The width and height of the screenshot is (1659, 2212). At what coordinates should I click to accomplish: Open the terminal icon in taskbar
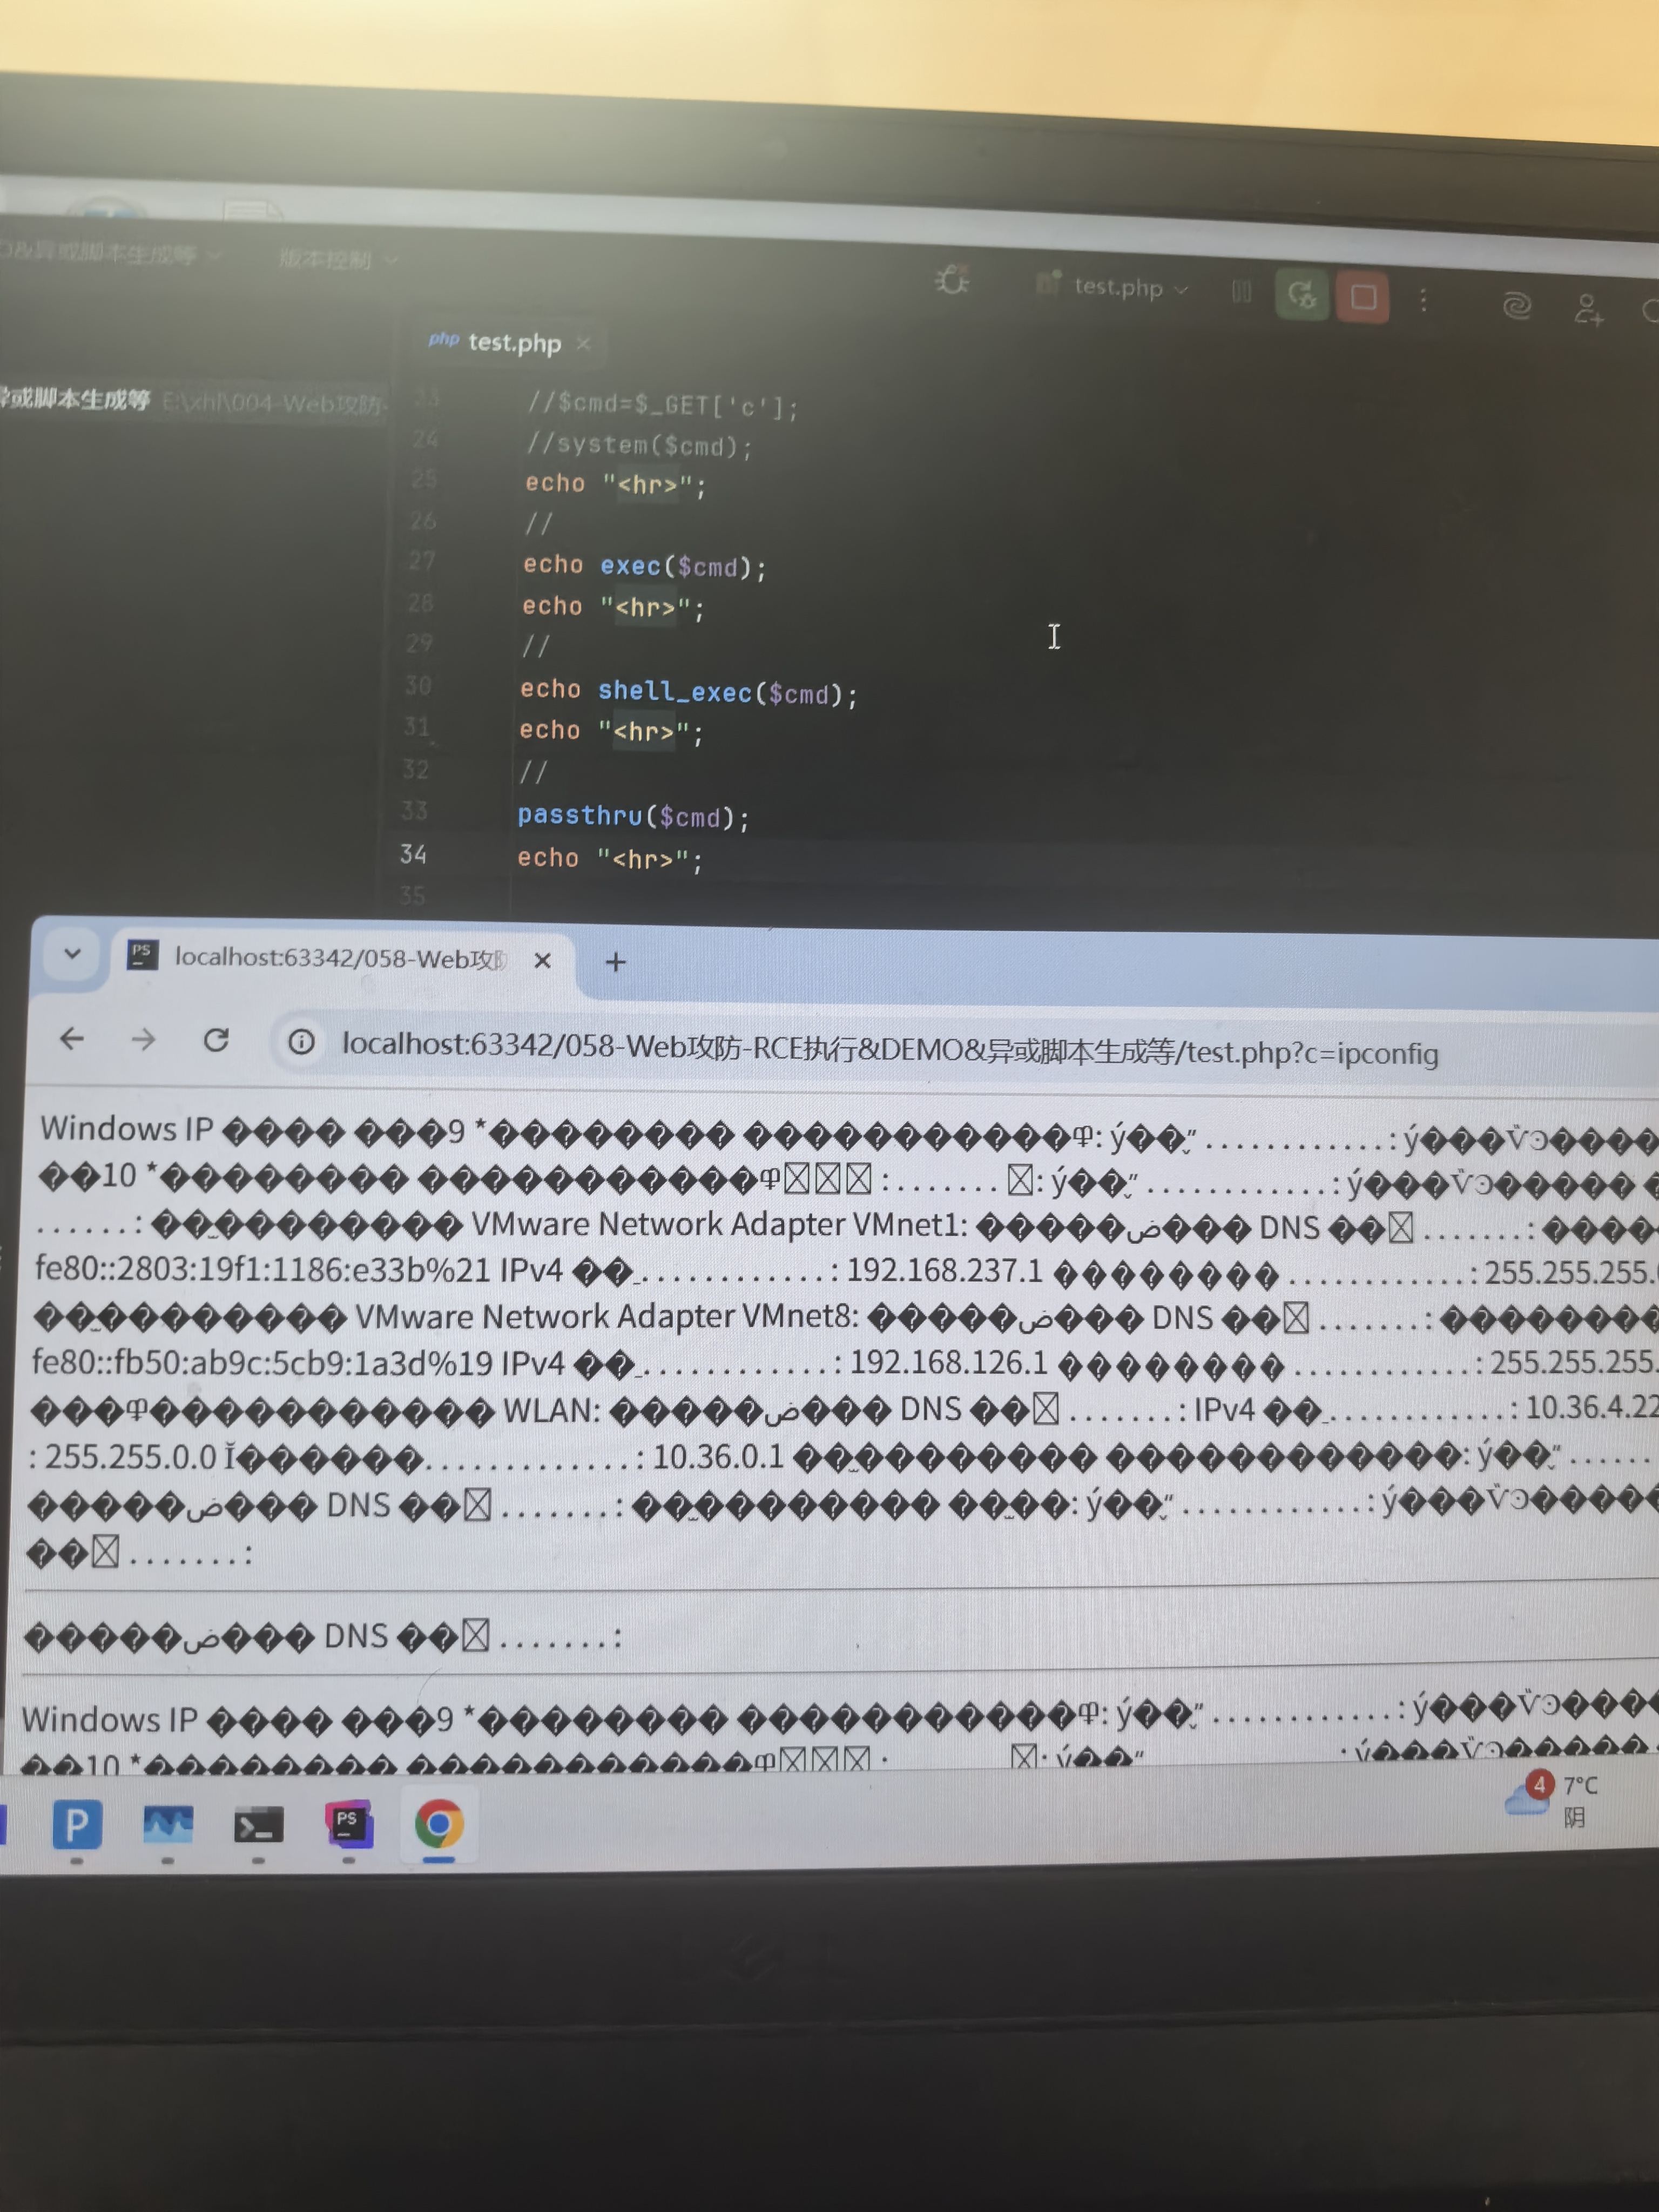(258, 1826)
